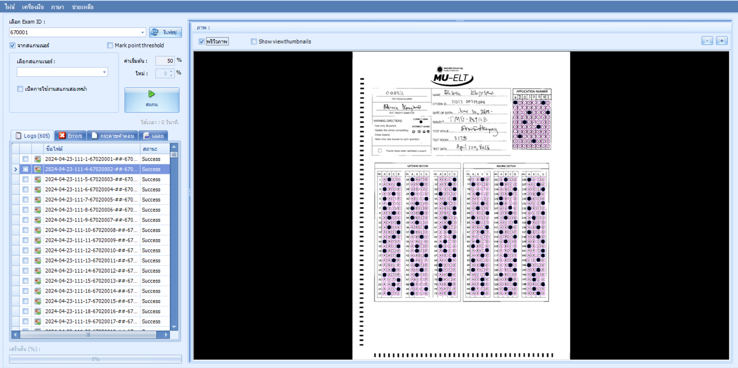
Task: Enable the Mark point threshold checkbox
Action: point(110,45)
